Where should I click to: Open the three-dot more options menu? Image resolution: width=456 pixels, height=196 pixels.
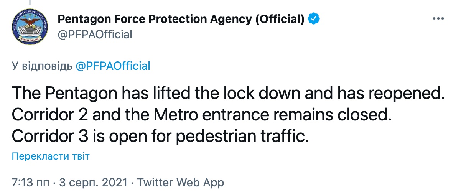tap(438, 19)
